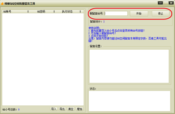Click inside the 留言设置 text area
The height and width of the screenshot is (114, 175).
pos(129,66)
